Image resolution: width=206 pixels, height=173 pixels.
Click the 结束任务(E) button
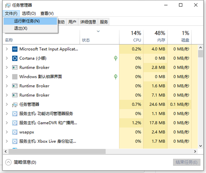(186, 162)
